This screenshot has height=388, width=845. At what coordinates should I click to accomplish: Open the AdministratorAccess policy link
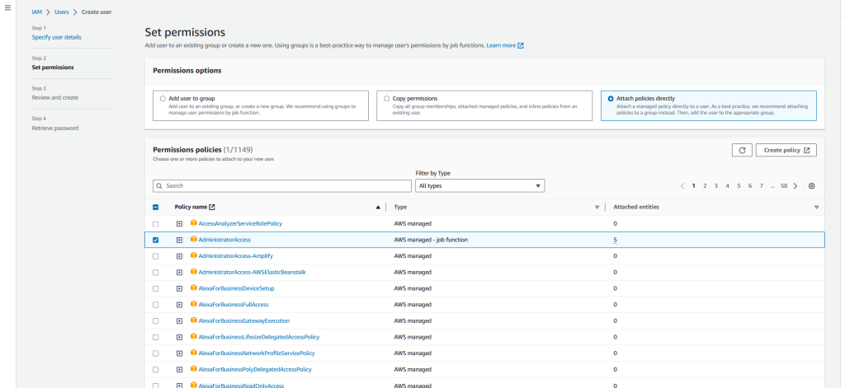click(x=224, y=240)
